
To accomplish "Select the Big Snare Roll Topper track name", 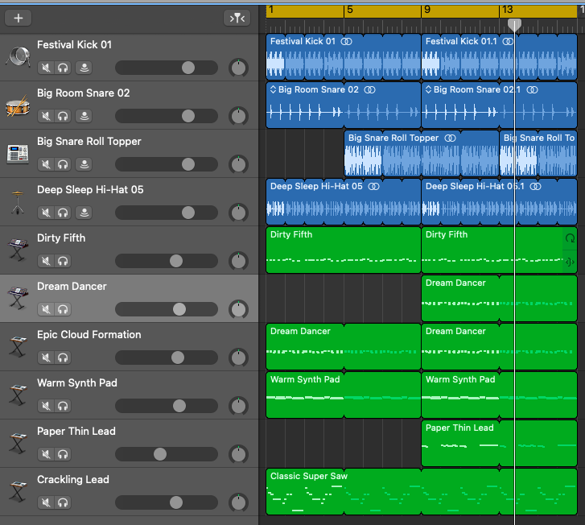I will (x=89, y=142).
